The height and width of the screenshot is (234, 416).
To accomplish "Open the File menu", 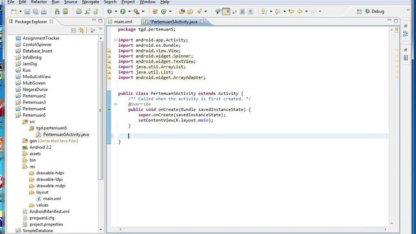I will point(10,2).
